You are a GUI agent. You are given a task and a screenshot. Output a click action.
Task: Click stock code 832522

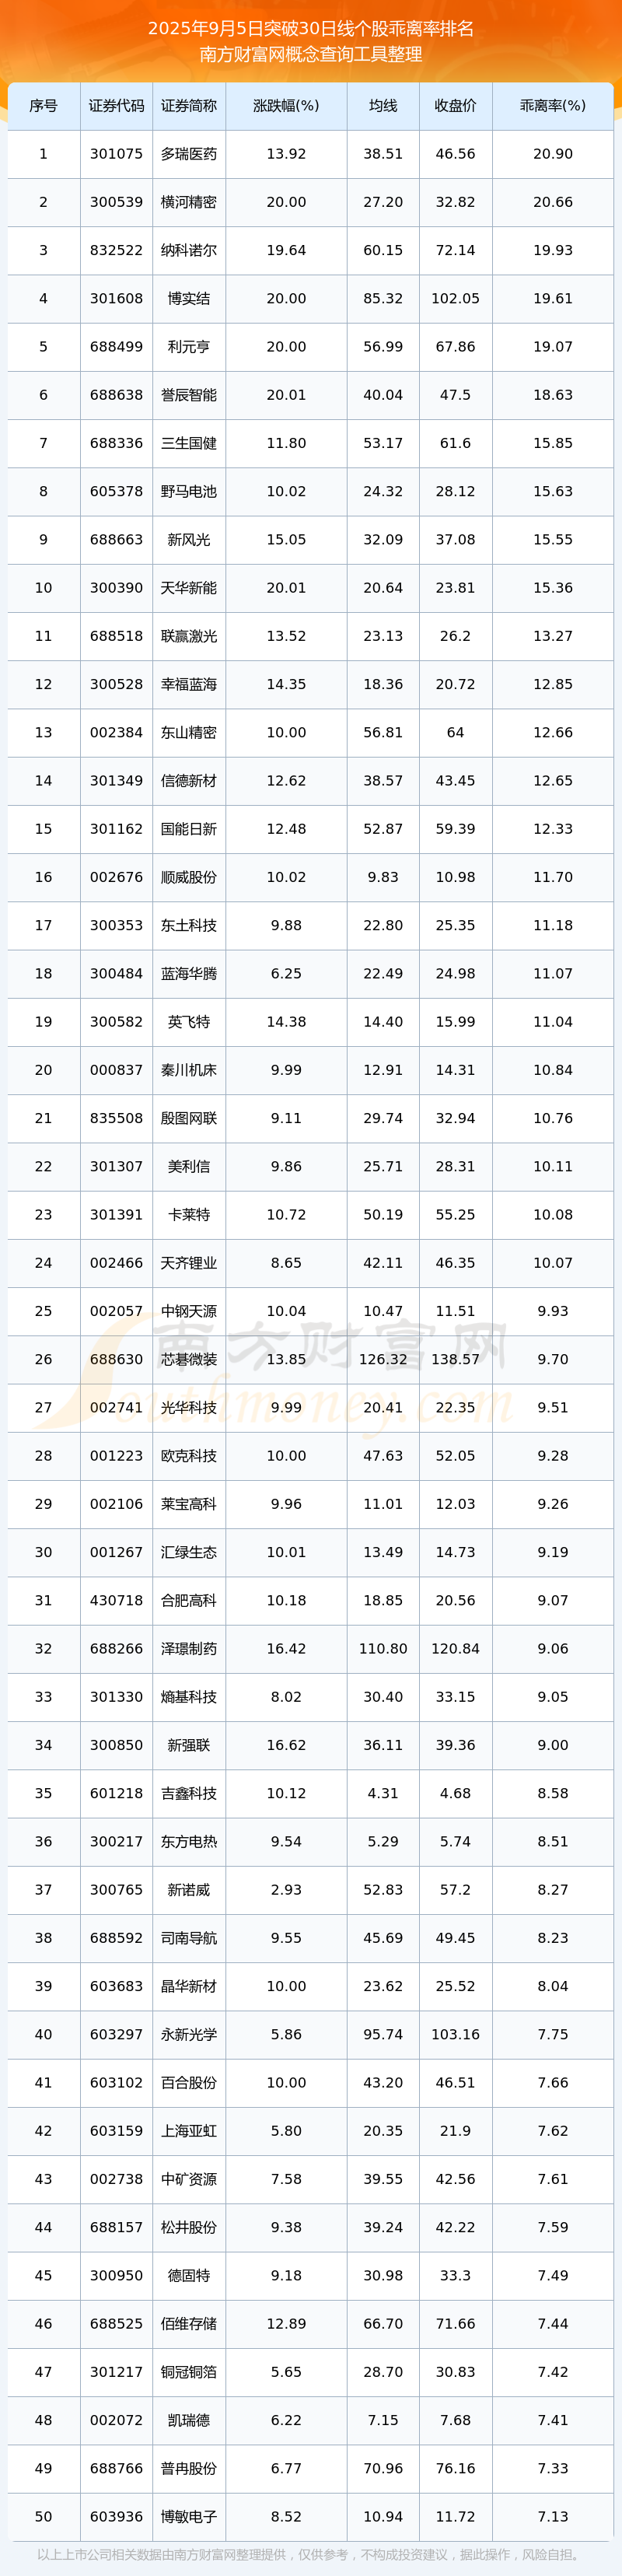[116, 250]
